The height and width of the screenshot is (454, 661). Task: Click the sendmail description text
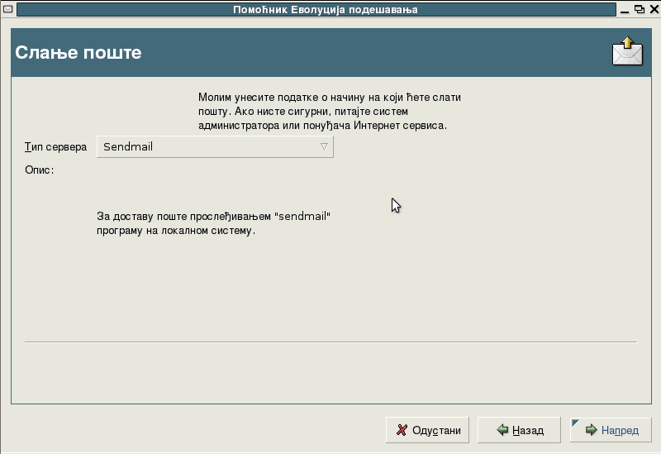[213, 223]
